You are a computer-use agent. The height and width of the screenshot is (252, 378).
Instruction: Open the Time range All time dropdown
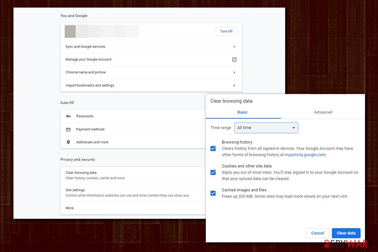coord(266,128)
